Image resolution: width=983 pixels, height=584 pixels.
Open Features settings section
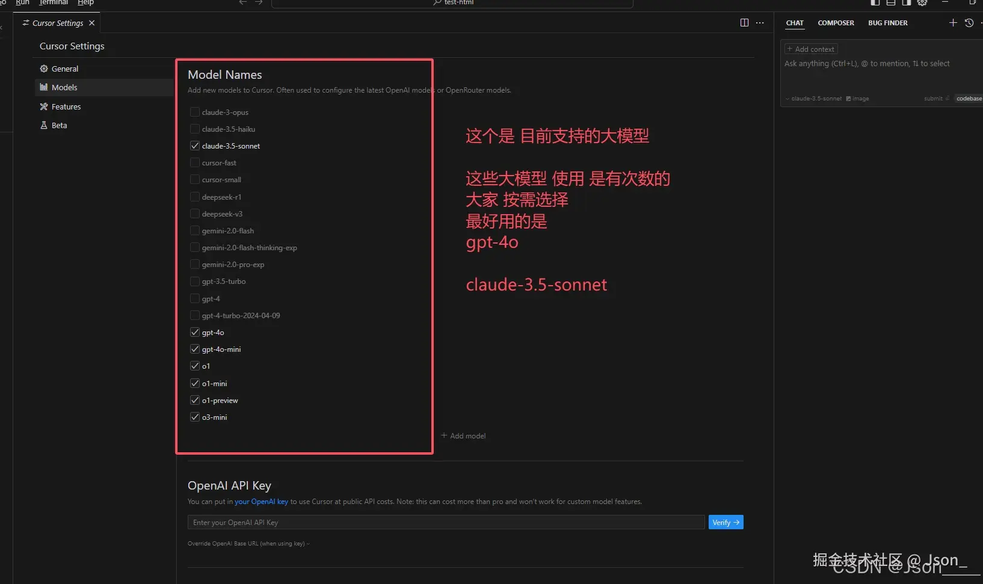pos(103,106)
